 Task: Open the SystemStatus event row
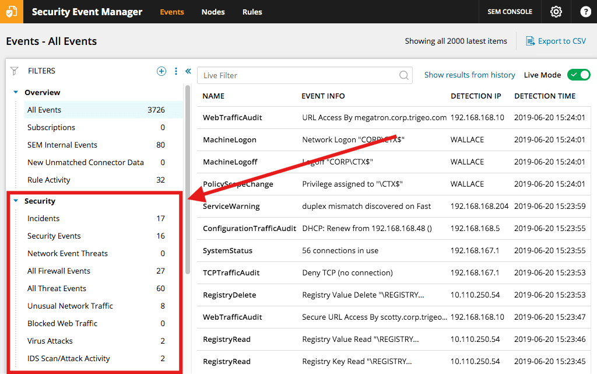pos(394,251)
